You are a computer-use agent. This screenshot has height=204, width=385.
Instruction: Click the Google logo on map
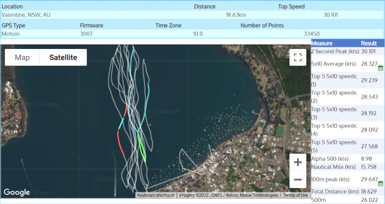coord(16,192)
